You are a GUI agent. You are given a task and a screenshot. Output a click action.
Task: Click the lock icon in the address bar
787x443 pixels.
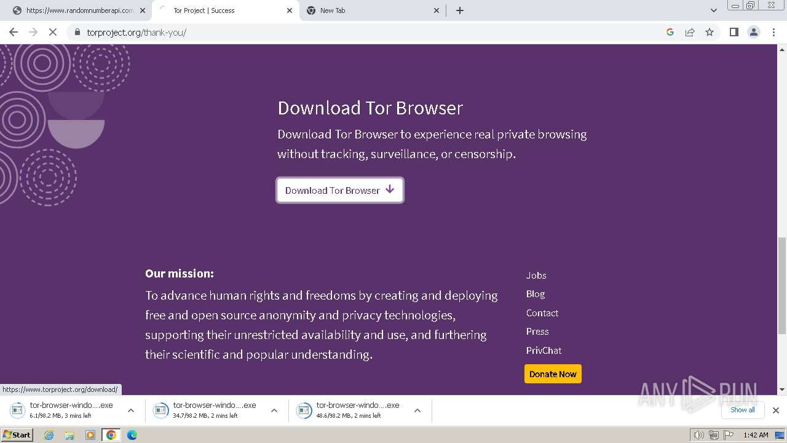click(x=77, y=32)
